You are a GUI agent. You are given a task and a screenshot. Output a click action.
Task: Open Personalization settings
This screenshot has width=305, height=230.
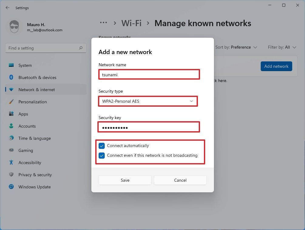coord(32,102)
